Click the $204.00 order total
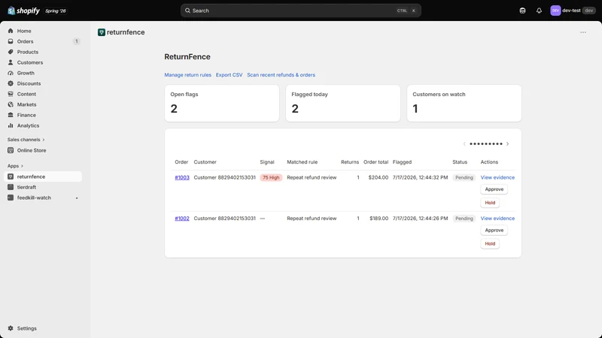The height and width of the screenshot is (338, 602). [x=379, y=177]
